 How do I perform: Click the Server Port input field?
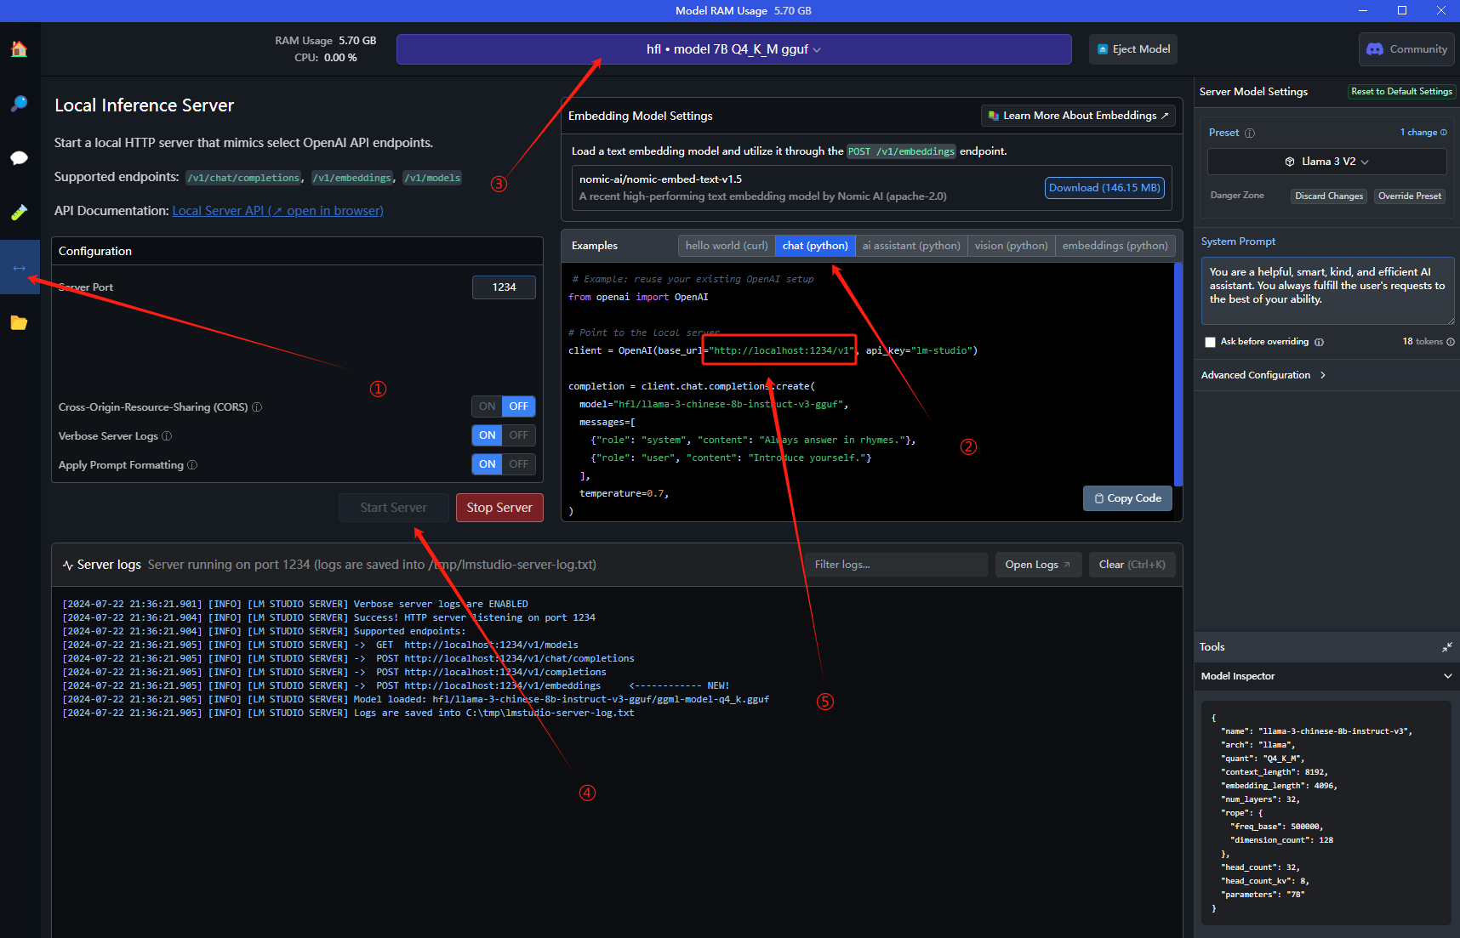[504, 287]
